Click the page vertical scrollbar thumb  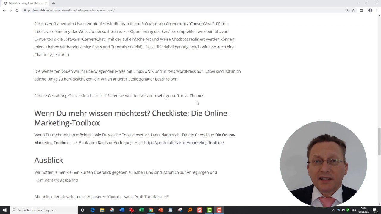(x=379, y=141)
